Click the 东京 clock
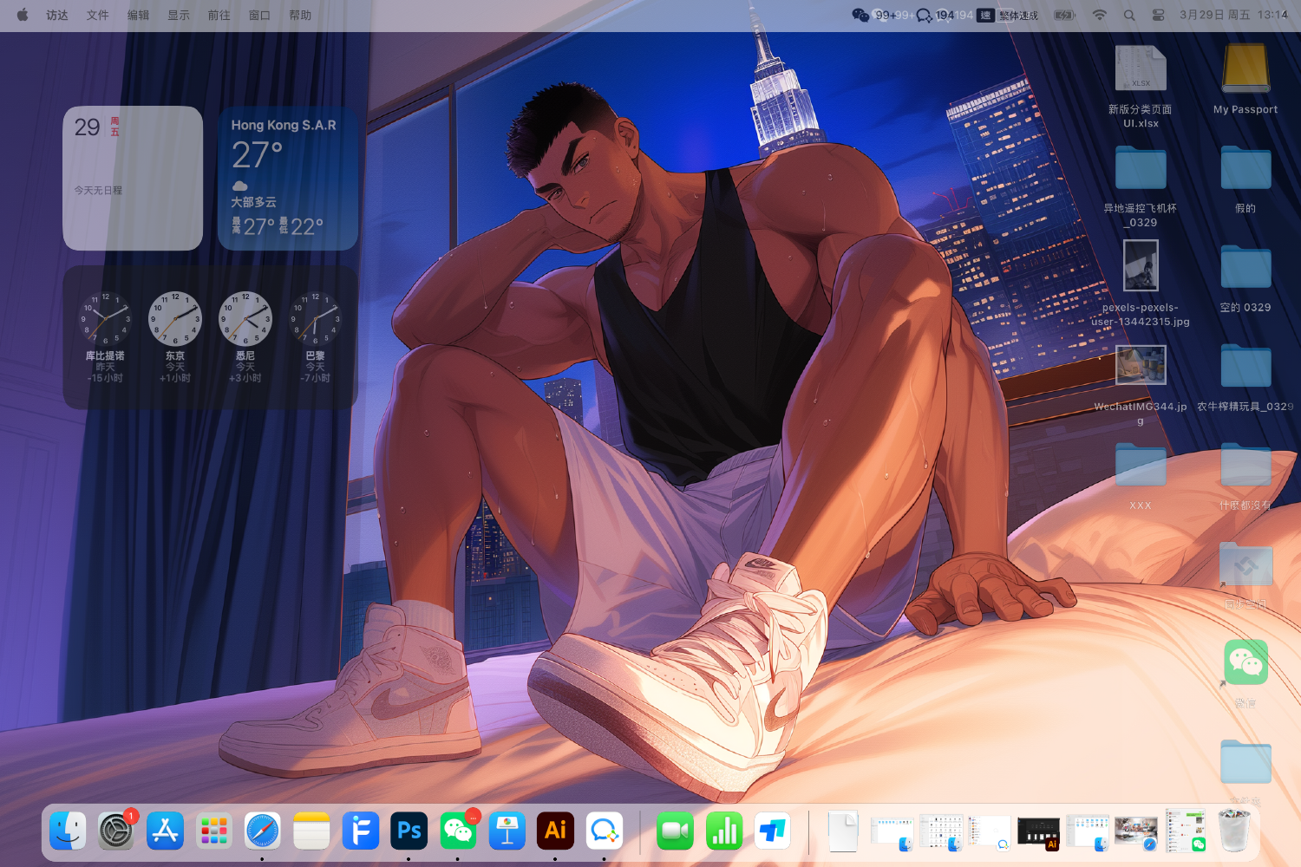 175,338
